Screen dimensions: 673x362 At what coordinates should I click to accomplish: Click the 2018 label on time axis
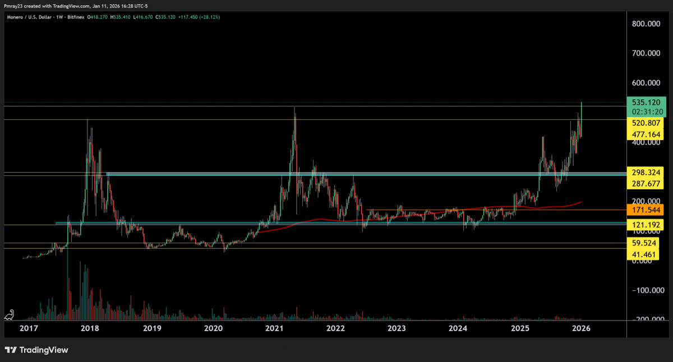tap(91, 328)
